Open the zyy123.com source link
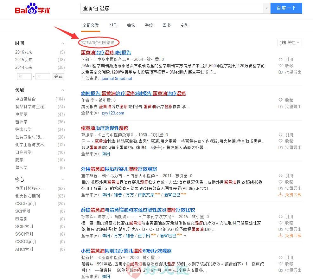 [x=113, y=113]
